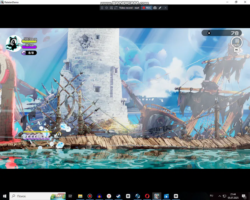Select the Bandicam find-window magnifier icon
Viewport: 250px width, 200px height.
111,8
